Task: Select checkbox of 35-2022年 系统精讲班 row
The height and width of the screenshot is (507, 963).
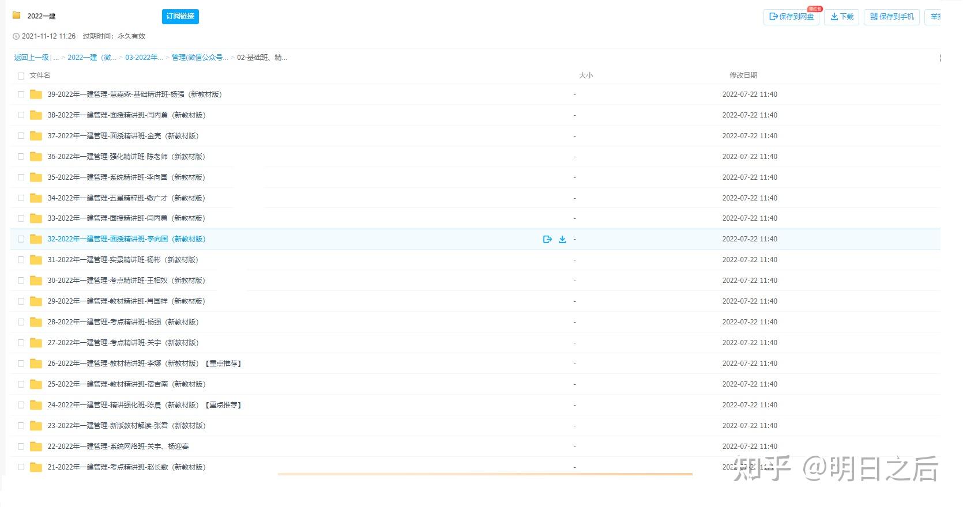Action: [21, 177]
